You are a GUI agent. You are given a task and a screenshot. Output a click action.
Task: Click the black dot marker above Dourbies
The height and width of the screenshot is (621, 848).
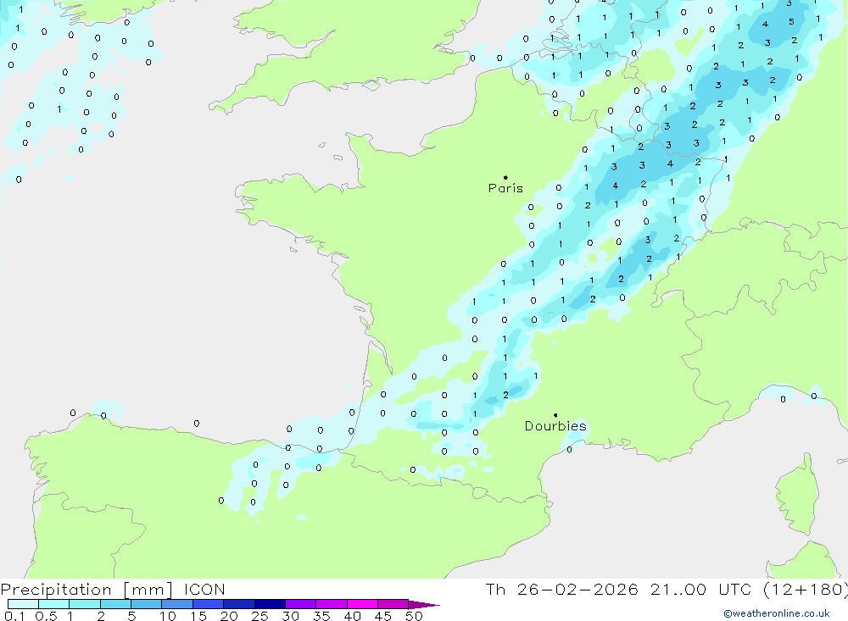(555, 415)
